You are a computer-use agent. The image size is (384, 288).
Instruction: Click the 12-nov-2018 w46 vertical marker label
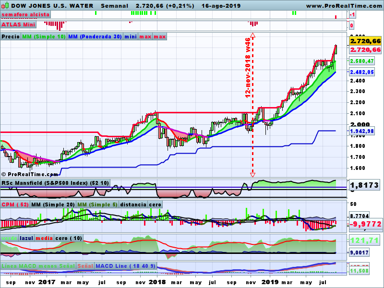(248, 68)
